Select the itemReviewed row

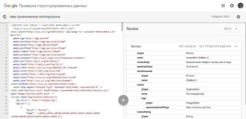(184, 71)
